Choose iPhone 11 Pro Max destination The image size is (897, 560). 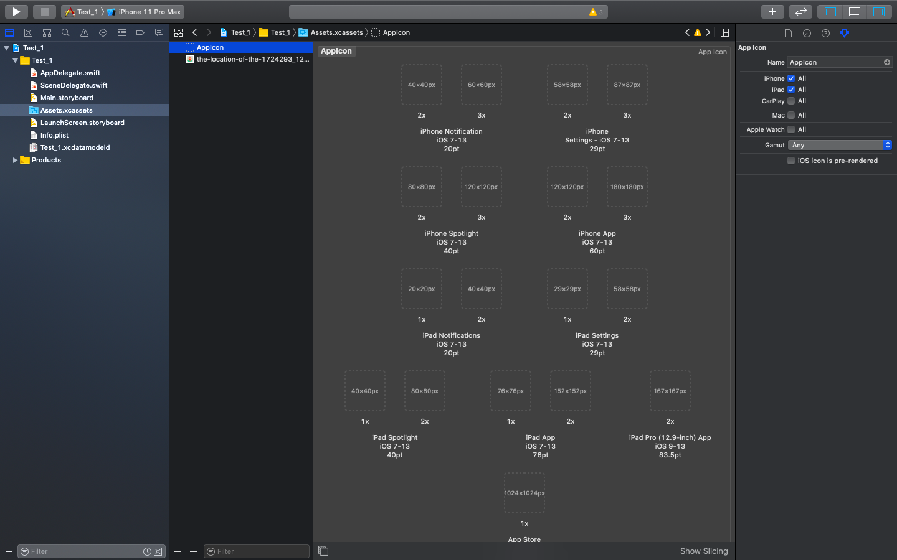point(145,12)
